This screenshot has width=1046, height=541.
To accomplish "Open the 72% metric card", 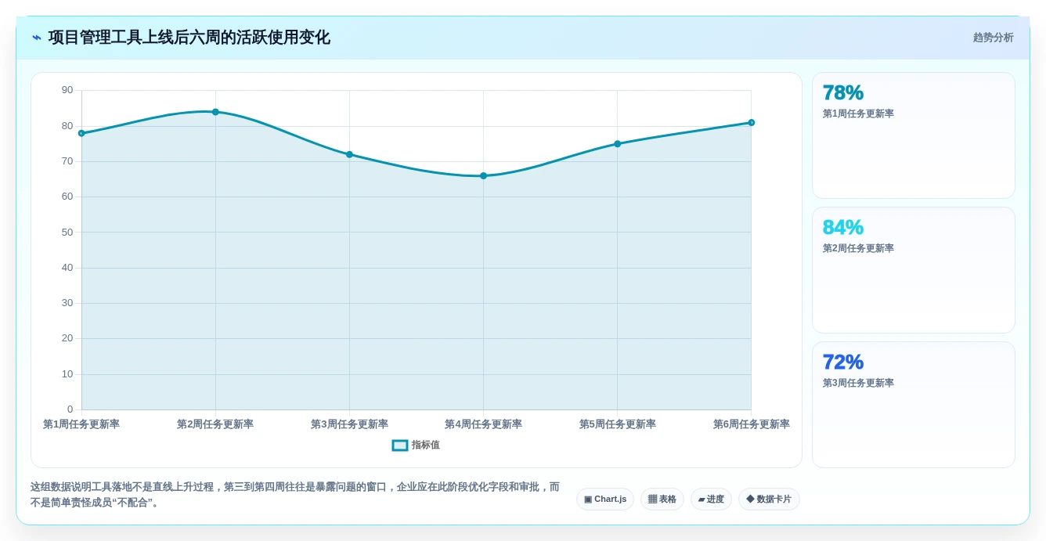I will pyautogui.click(x=914, y=405).
